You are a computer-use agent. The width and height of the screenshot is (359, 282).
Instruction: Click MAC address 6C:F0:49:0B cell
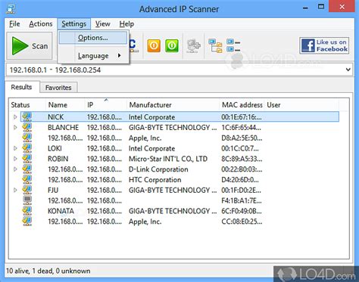point(242,211)
